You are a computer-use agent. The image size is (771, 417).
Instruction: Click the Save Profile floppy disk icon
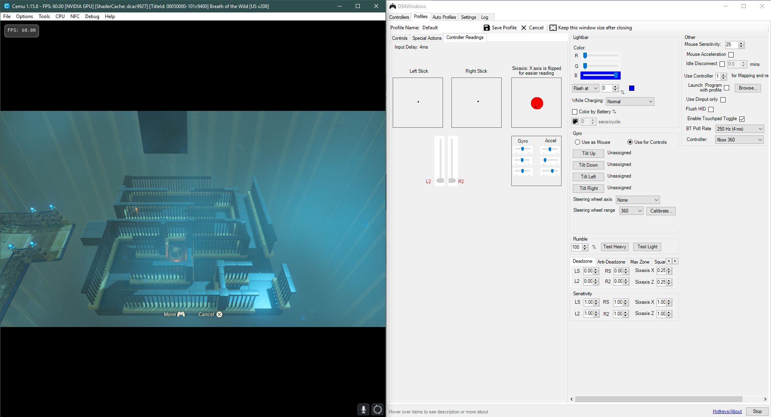(486, 28)
